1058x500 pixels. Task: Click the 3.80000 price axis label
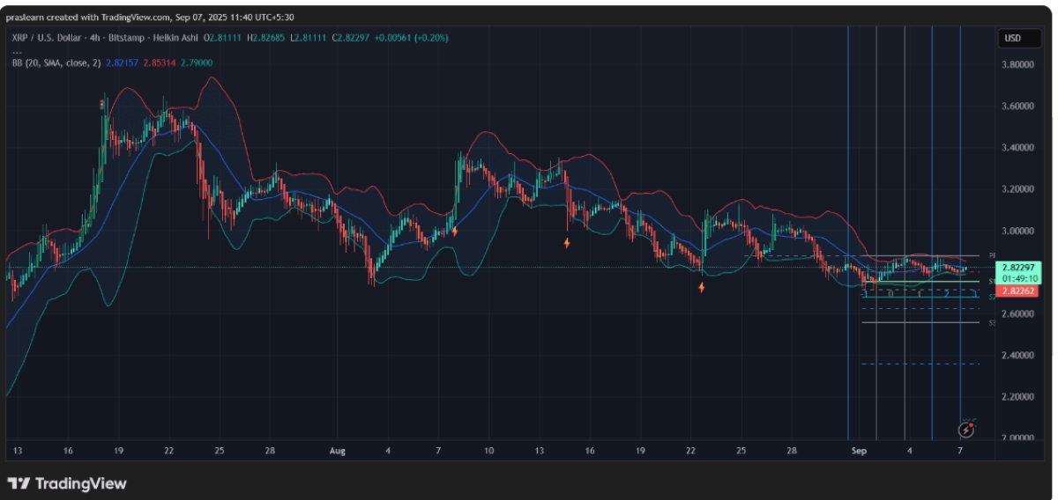(x=1017, y=64)
